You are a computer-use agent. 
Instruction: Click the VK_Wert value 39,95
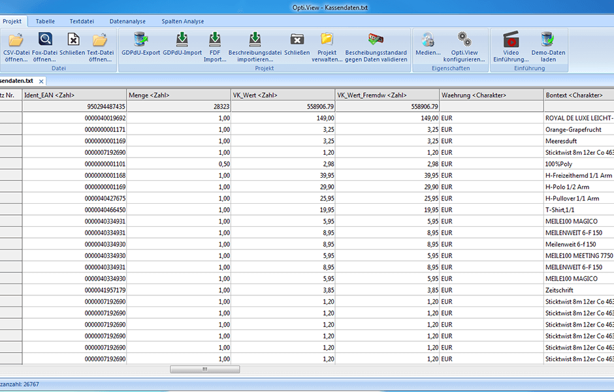coord(283,176)
